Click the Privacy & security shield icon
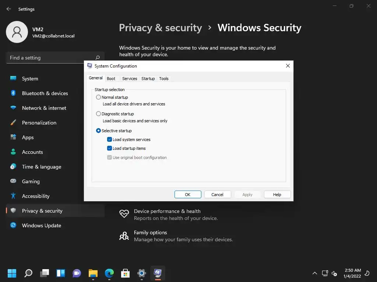 click(13, 210)
